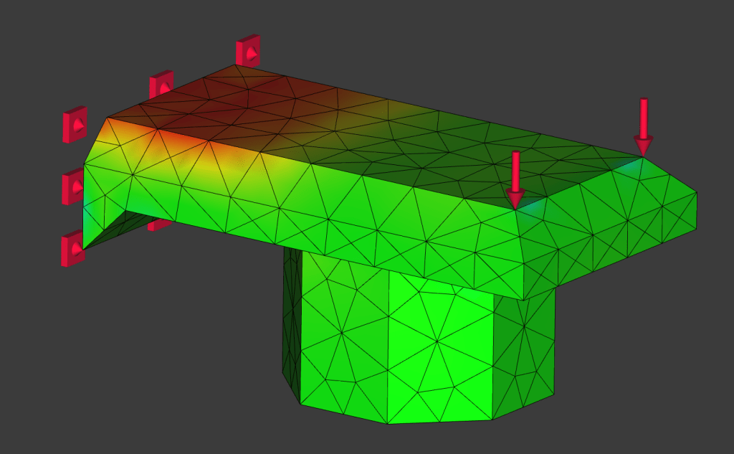Select the middle marker in left constraint column
This screenshot has width=734, height=454.
coord(73,187)
